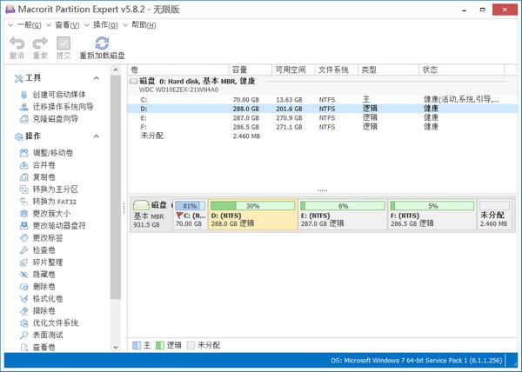
Task: Select the 格式化卷 operation
Action: click(x=50, y=298)
